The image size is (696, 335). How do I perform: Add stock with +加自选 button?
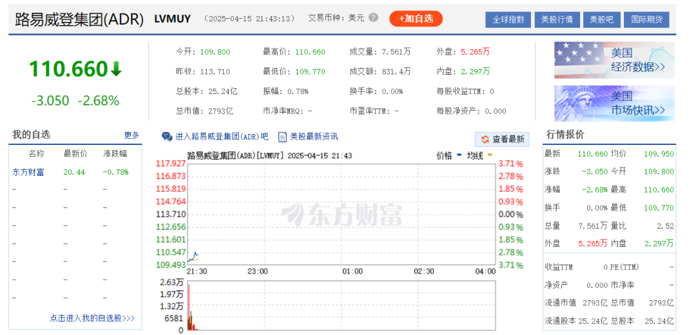[416, 19]
